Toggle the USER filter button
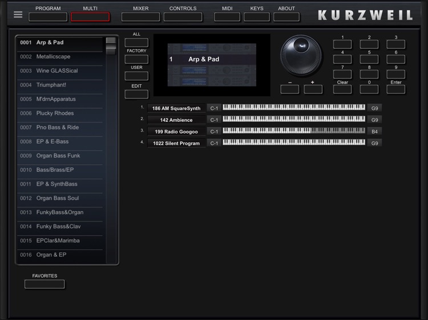The height and width of the screenshot is (320, 428). tap(136, 76)
